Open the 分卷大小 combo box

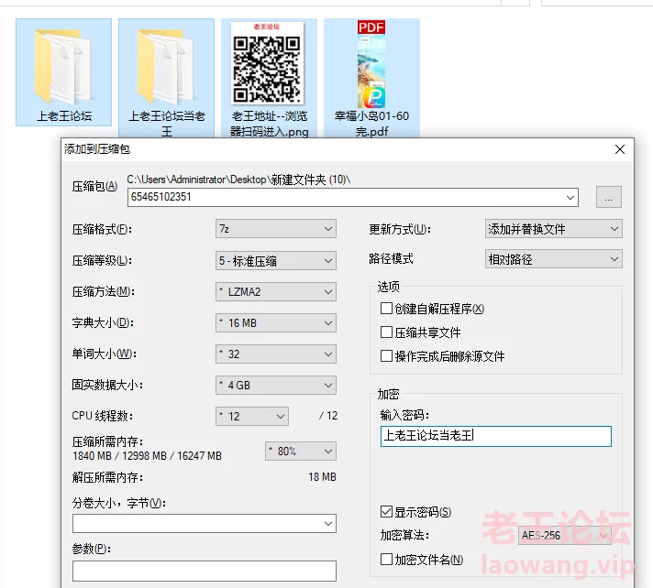coord(204,524)
